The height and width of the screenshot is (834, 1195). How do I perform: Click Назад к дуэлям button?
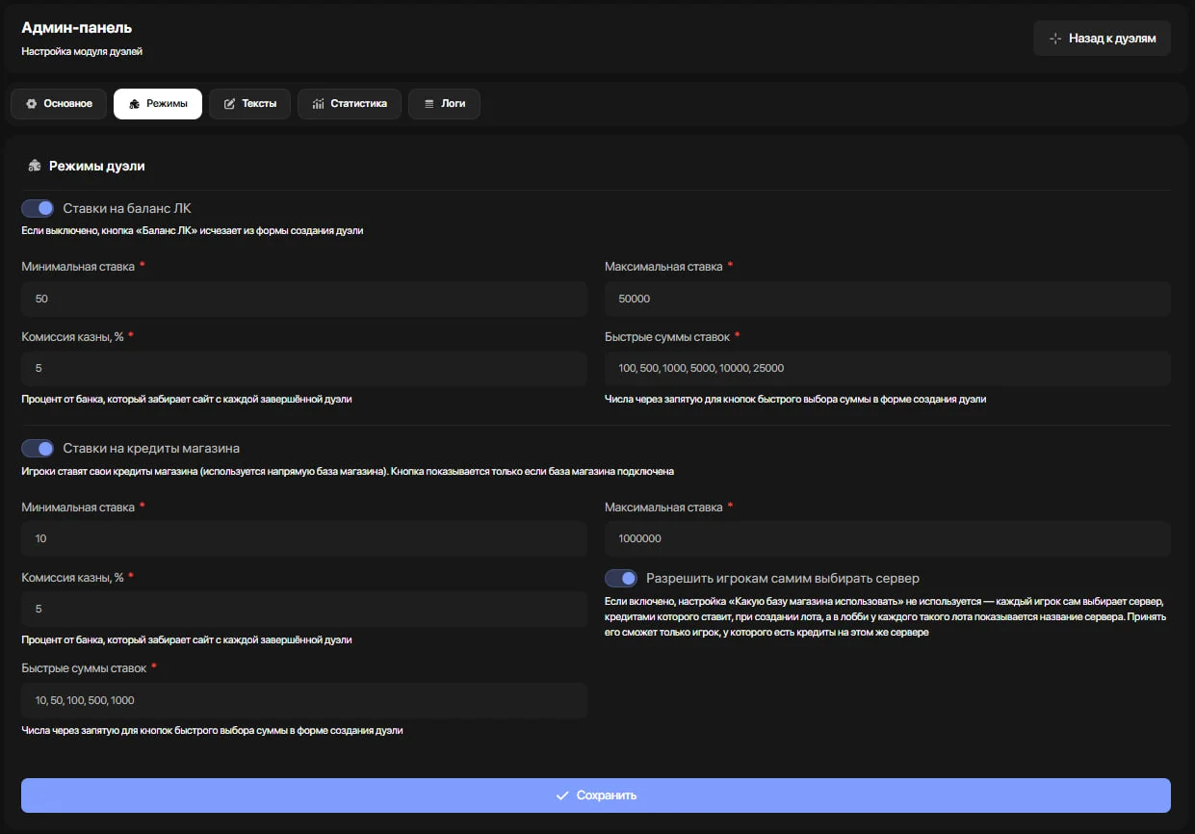(x=1102, y=39)
